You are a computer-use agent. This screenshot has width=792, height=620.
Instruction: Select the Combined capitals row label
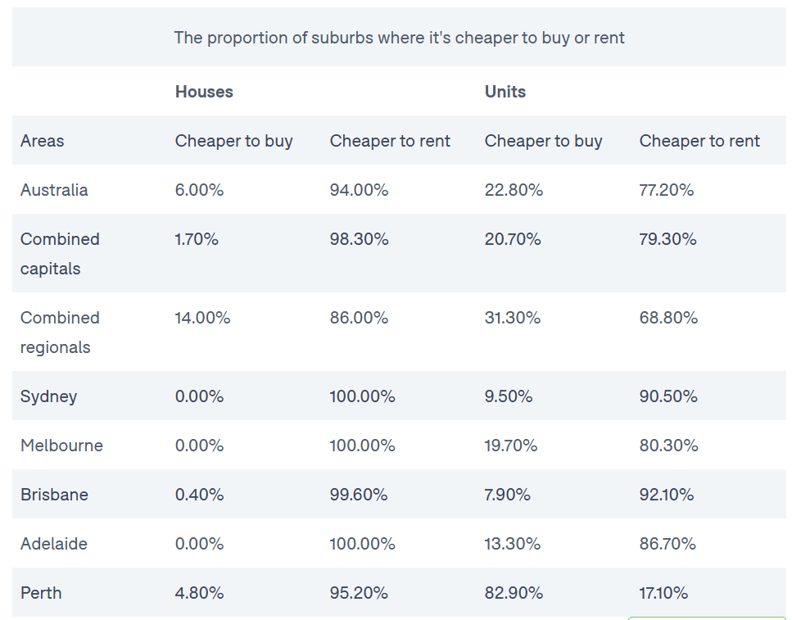[60, 253]
